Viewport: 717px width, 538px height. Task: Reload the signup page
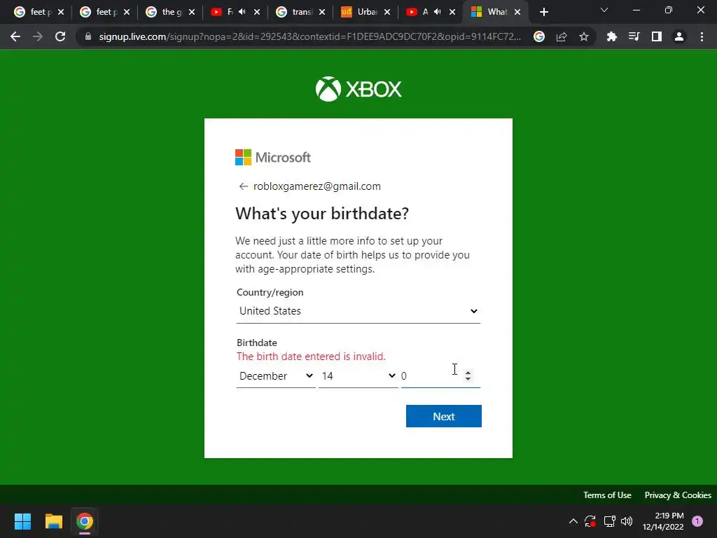point(60,36)
